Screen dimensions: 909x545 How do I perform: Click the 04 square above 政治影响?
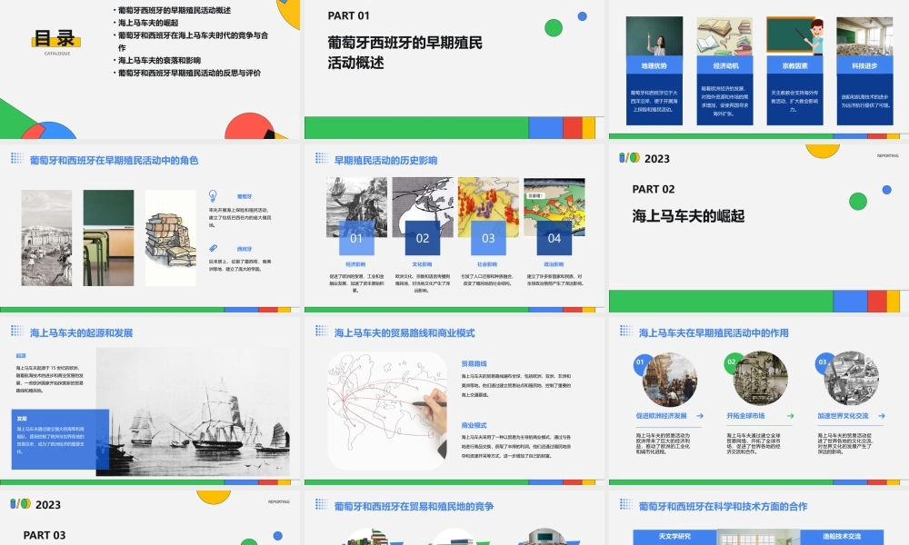pos(554,238)
